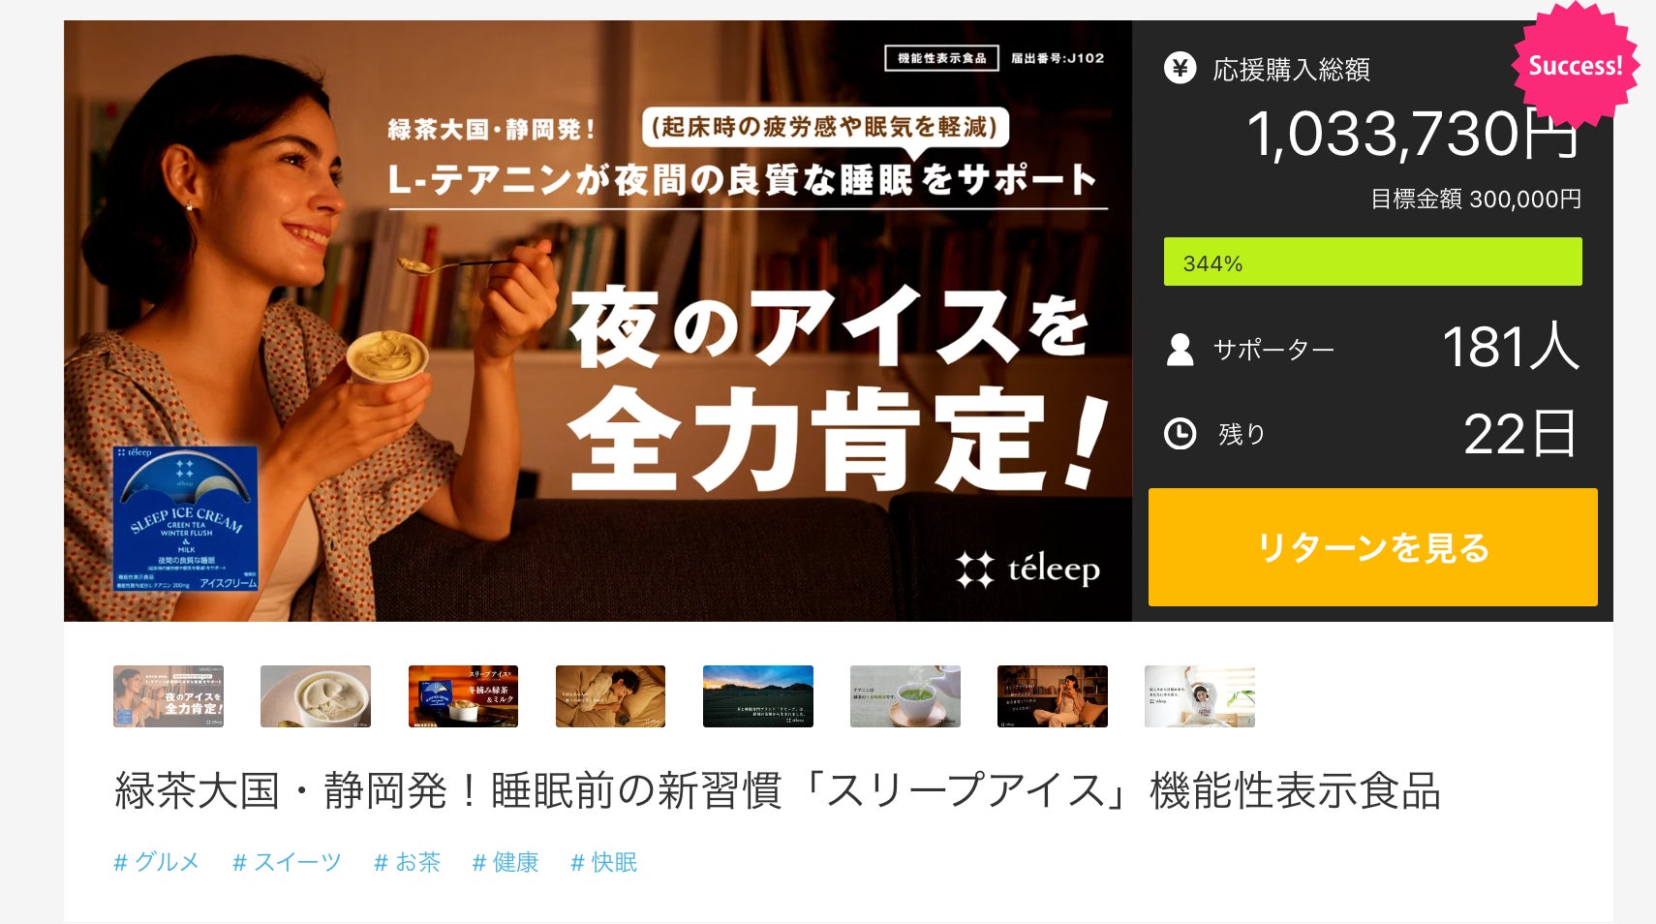The height and width of the screenshot is (924, 1656).
Task: Click the Sleep Ice Cream package image
Action: tap(185, 518)
